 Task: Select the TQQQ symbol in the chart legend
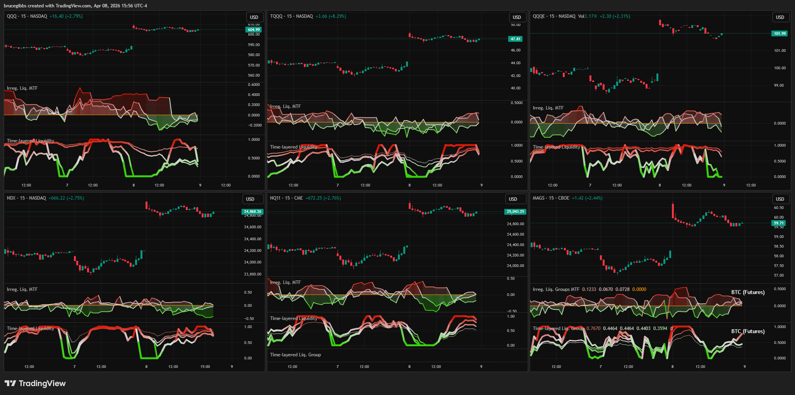click(x=276, y=16)
